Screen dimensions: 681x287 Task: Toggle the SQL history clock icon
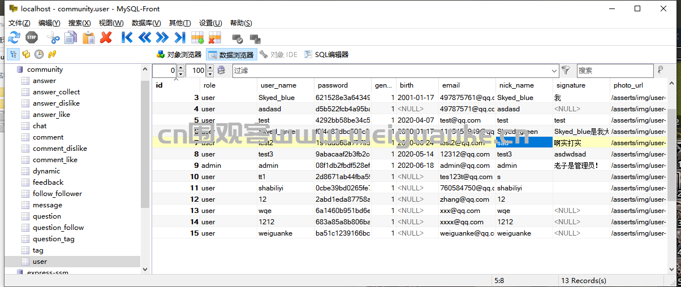pyautogui.click(x=39, y=54)
